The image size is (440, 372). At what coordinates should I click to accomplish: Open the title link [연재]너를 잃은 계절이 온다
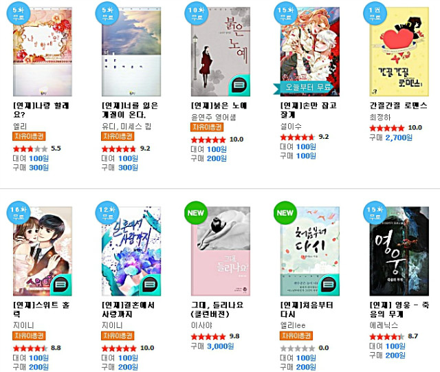pos(130,110)
